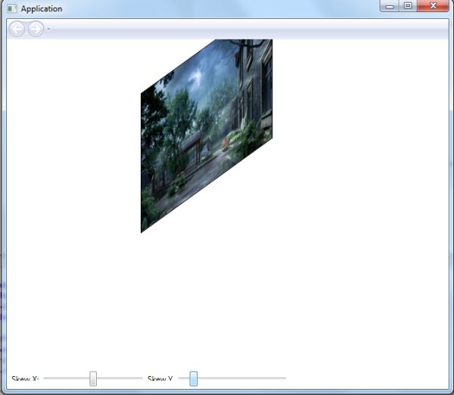
Task: Minimize the Application window
Action: (390, 6)
